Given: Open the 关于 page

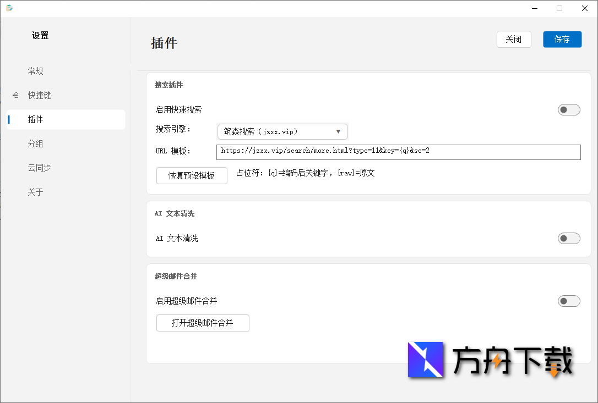Looking at the screenshot, I should coord(36,191).
